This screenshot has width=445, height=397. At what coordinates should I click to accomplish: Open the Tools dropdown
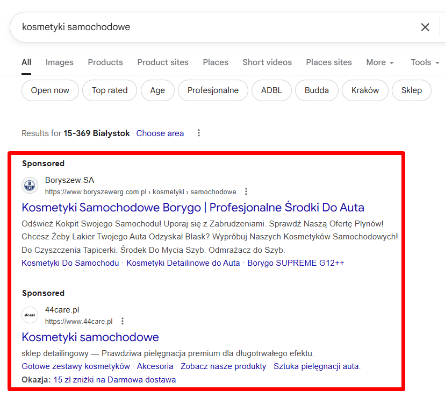[425, 62]
